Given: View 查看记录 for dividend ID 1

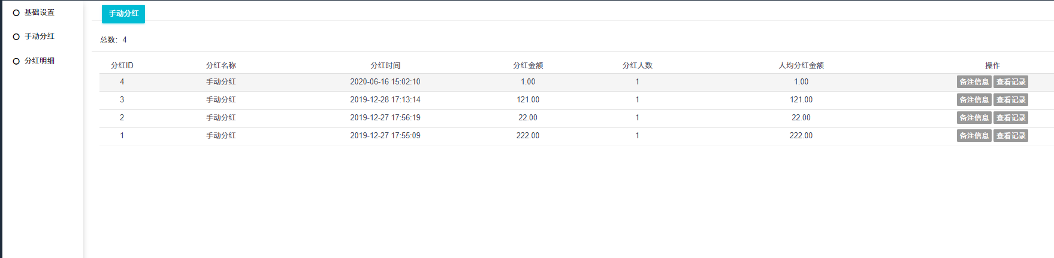Looking at the screenshot, I should [x=1010, y=136].
